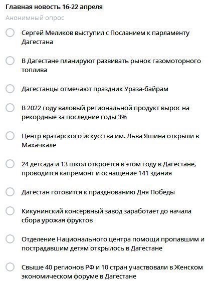211x286 pixels.
Task: Select radio for Национального центра помощи детям
Action: tap(10, 239)
